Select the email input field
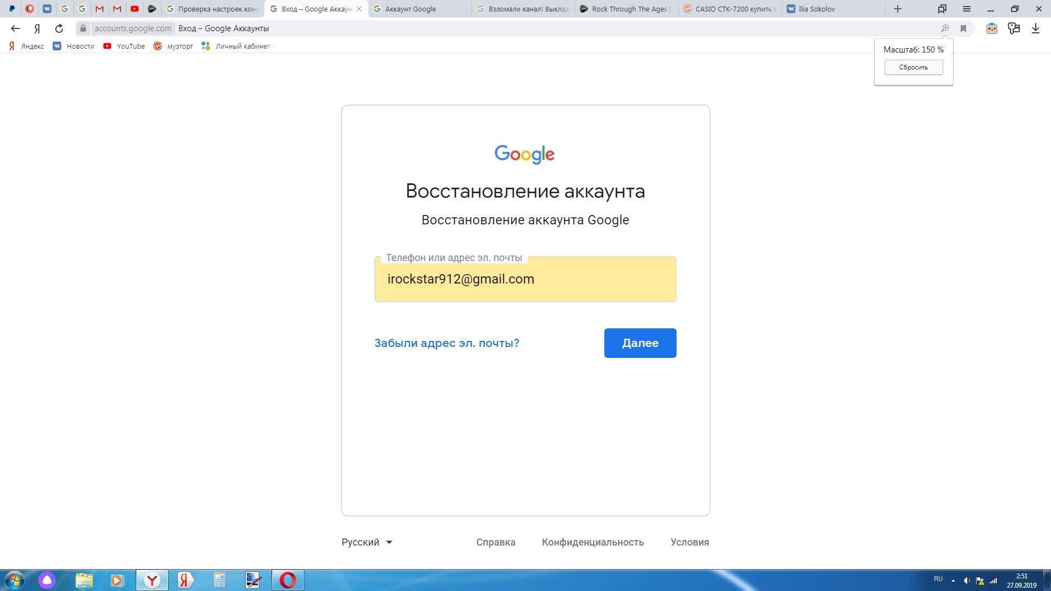Image resolution: width=1051 pixels, height=591 pixels. tap(525, 279)
